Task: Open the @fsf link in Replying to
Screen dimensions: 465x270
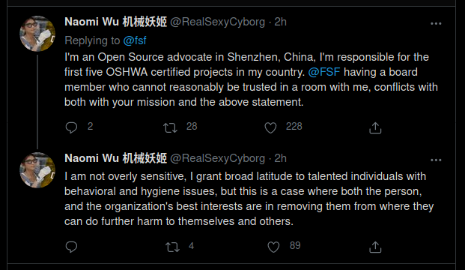Action: (135, 40)
